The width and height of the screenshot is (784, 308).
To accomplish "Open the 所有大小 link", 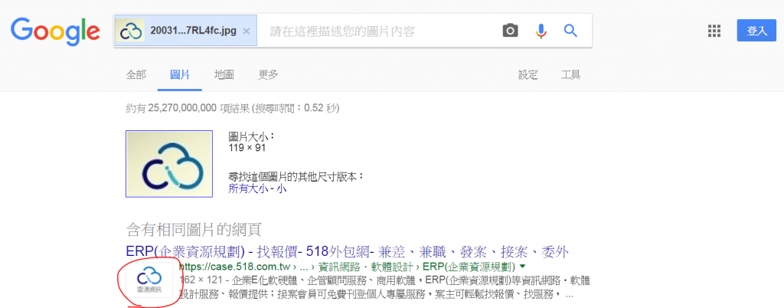I will pos(248,189).
